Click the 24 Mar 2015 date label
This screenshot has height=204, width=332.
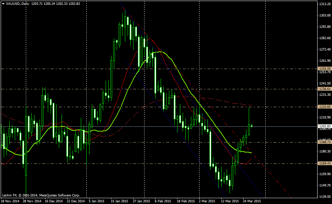[252, 201]
